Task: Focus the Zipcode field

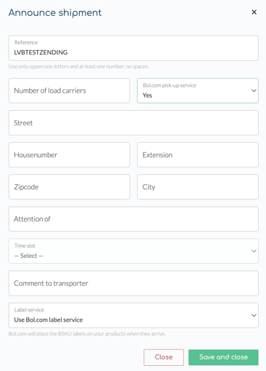Action: [x=69, y=187]
